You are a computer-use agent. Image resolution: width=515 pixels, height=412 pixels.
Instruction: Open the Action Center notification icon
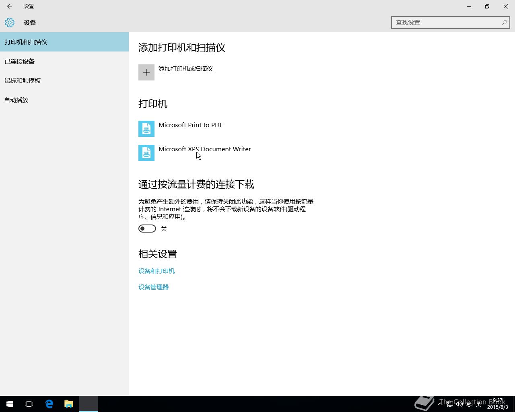pos(469,404)
